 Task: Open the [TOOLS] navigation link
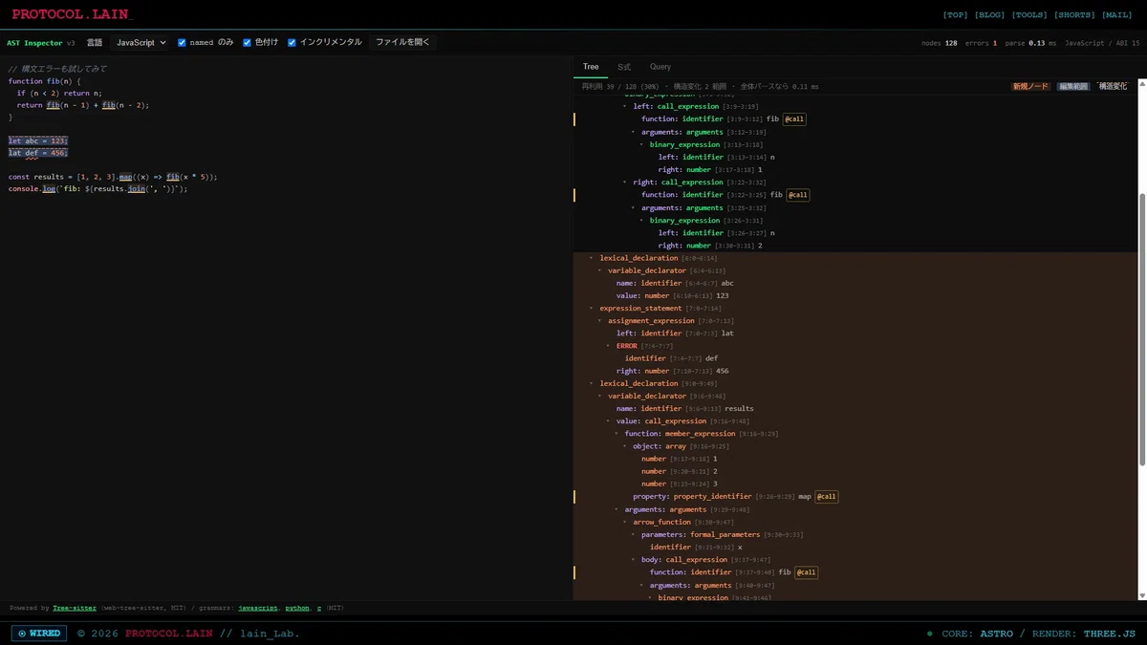pyautogui.click(x=1029, y=15)
